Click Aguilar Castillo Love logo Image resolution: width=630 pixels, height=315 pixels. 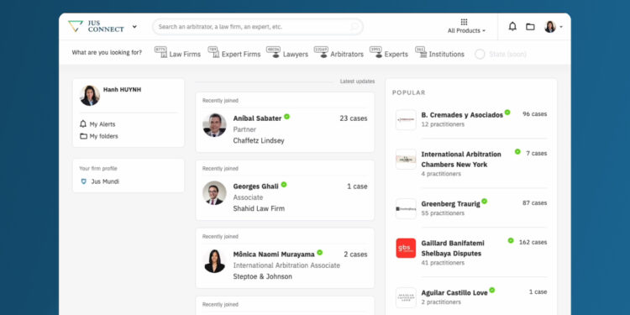pos(406,297)
